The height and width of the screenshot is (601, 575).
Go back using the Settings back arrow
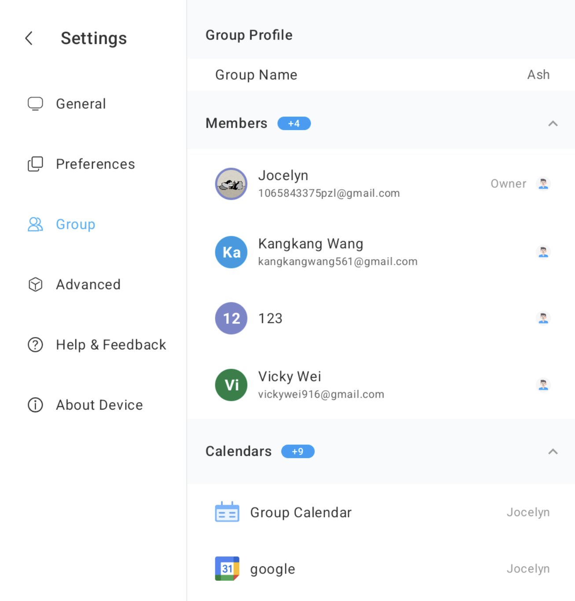(29, 38)
